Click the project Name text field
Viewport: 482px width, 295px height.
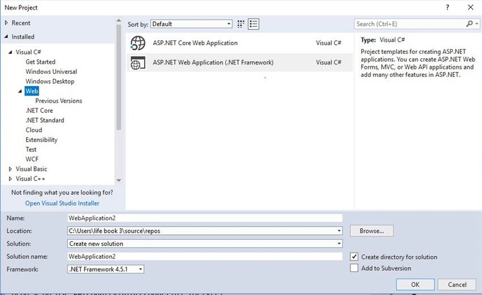coord(205,218)
